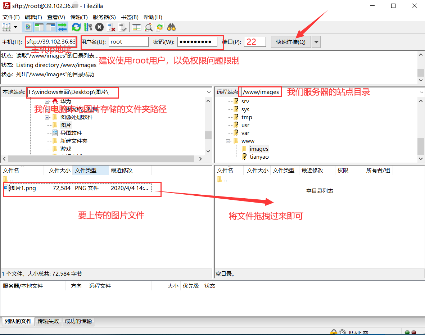The height and width of the screenshot is (335, 425).
Task: Click the local tree horizontal scrollbar
Action: click(x=101, y=159)
